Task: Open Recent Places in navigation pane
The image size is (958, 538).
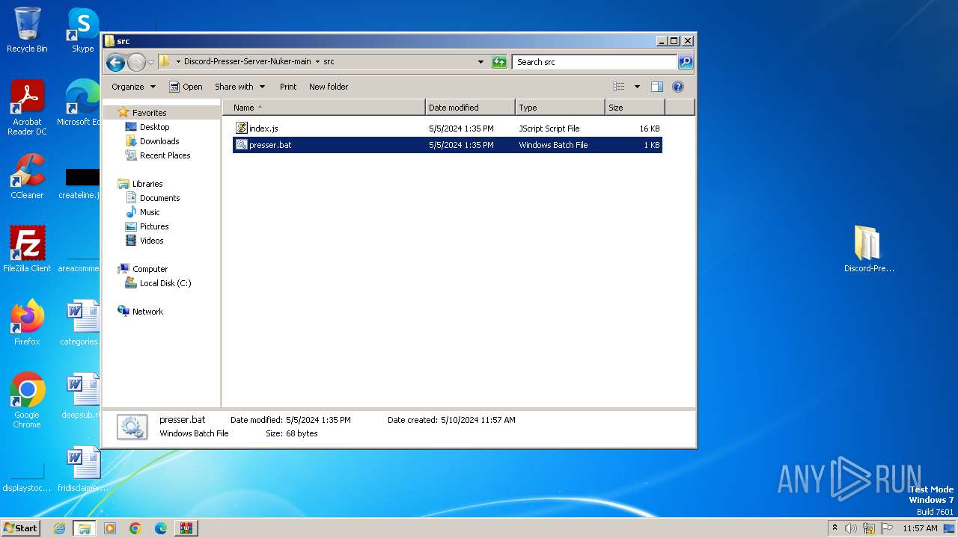Action: (x=165, y=155)
